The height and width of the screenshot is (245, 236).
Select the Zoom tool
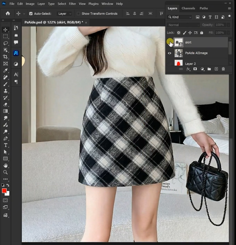tap(5, 172)
